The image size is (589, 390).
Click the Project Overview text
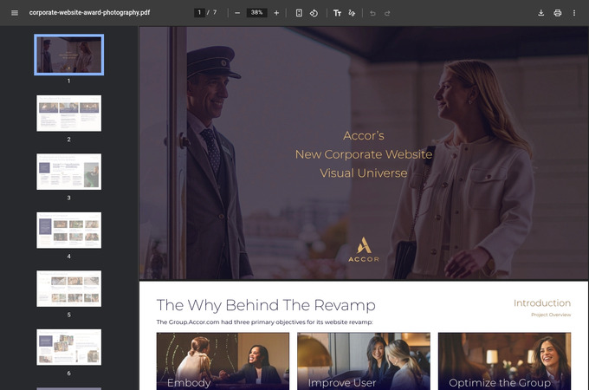click(x=551, y=315)
